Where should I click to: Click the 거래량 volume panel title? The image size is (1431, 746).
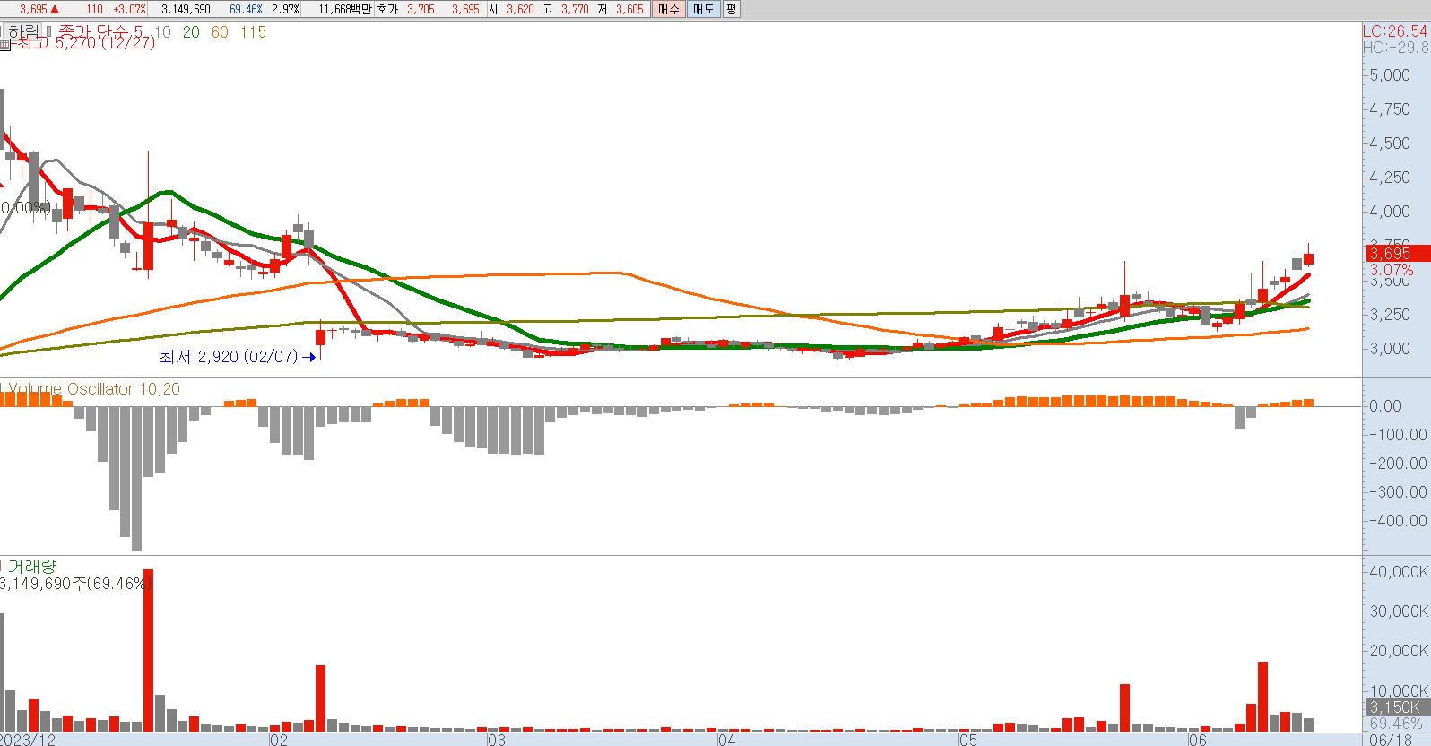coord(32,567)
